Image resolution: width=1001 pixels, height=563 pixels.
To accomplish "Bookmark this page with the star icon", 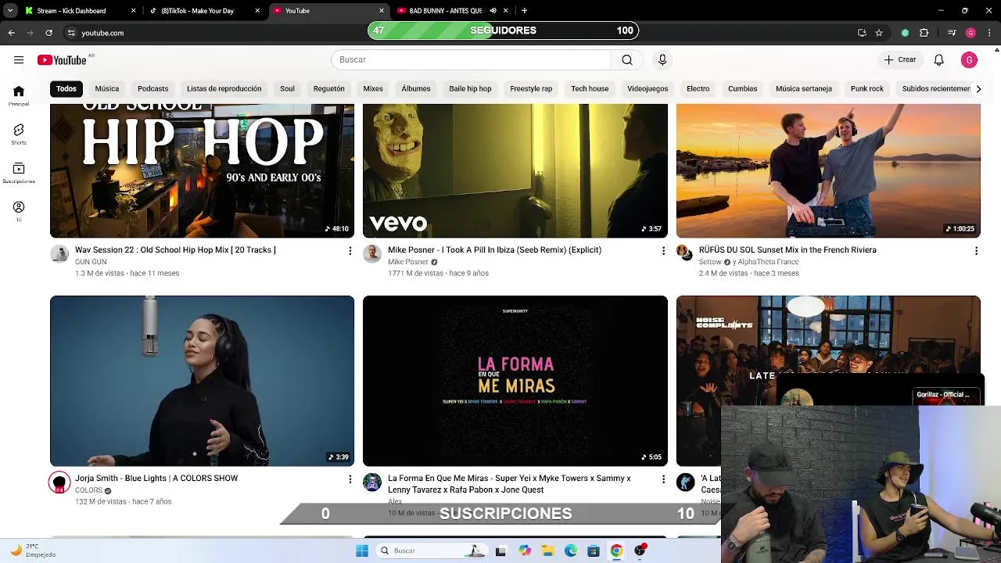I will [x=879, y=33].
